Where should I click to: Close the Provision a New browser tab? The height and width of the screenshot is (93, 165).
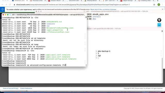(x=45, y=1)
